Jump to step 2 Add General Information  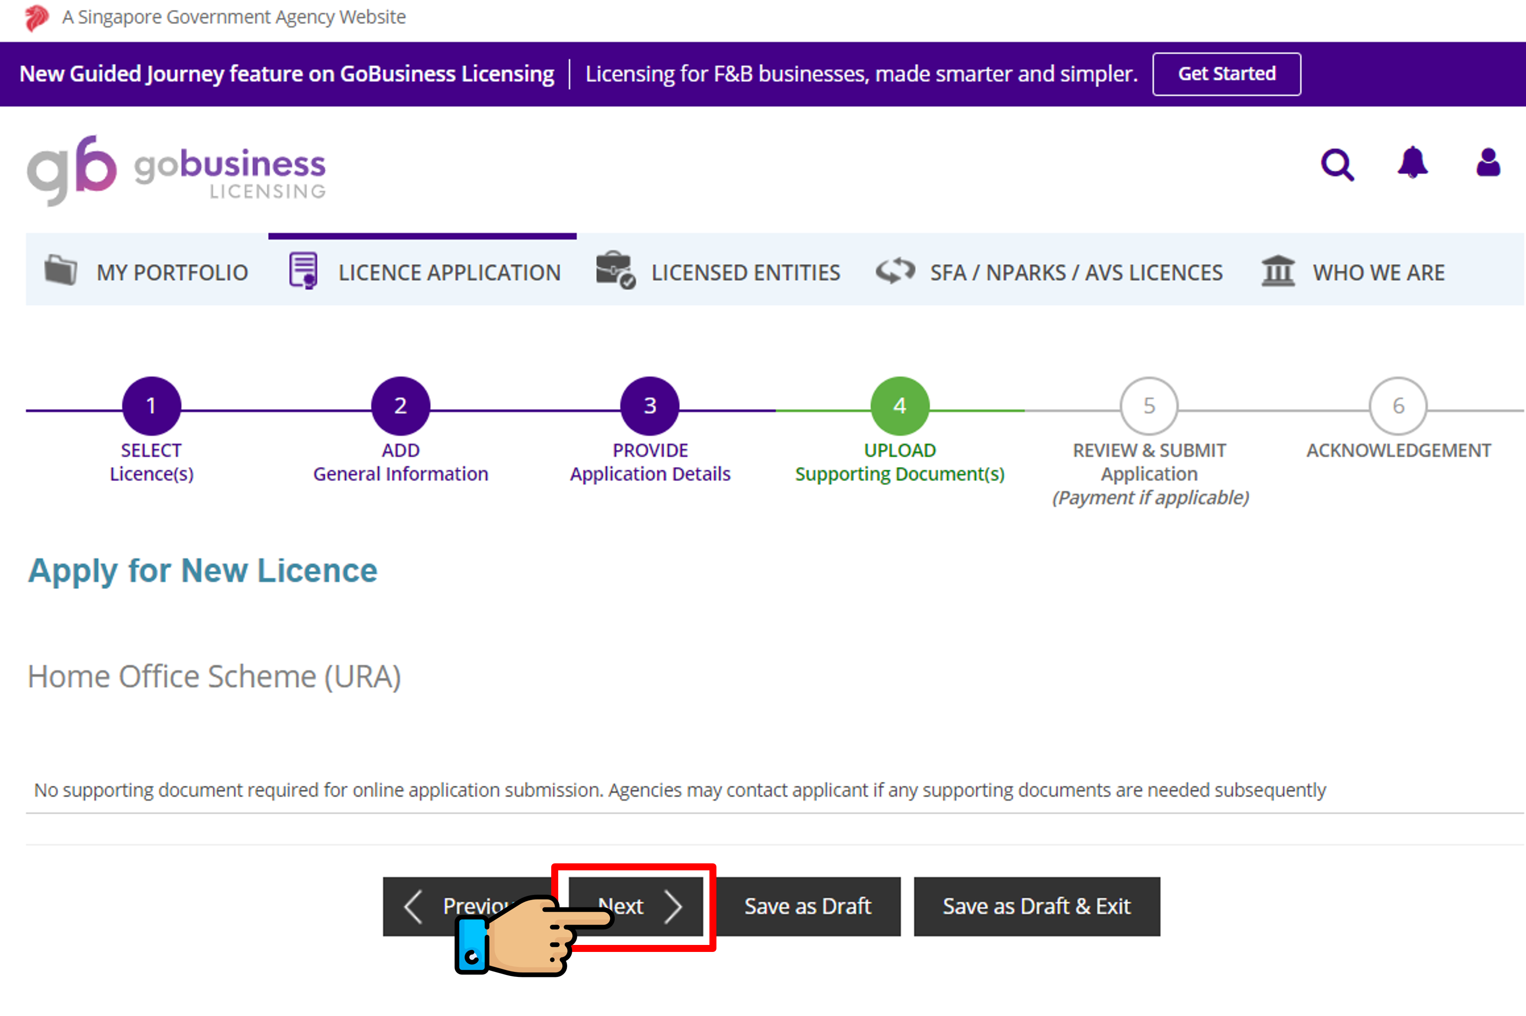pos(401,405)
